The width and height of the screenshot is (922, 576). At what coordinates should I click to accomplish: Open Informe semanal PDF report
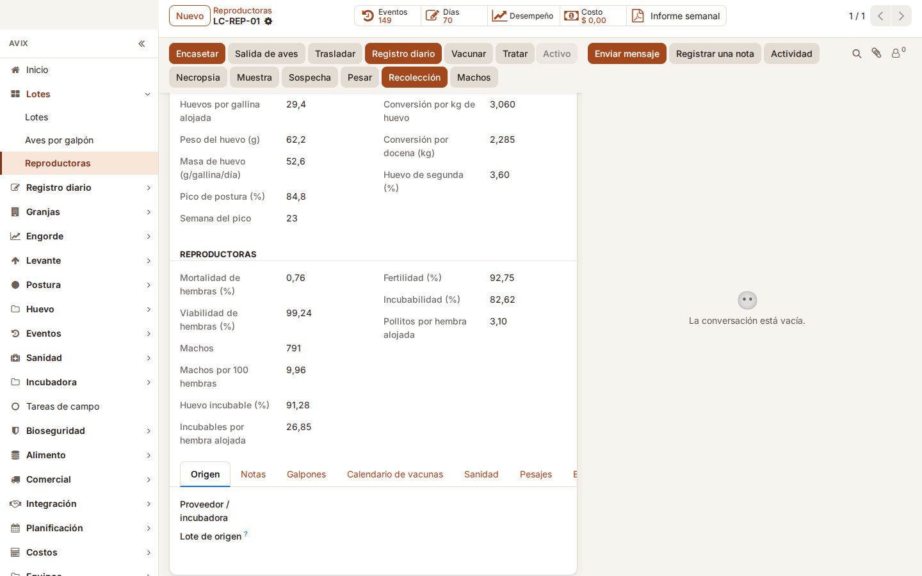pos(676,16)
